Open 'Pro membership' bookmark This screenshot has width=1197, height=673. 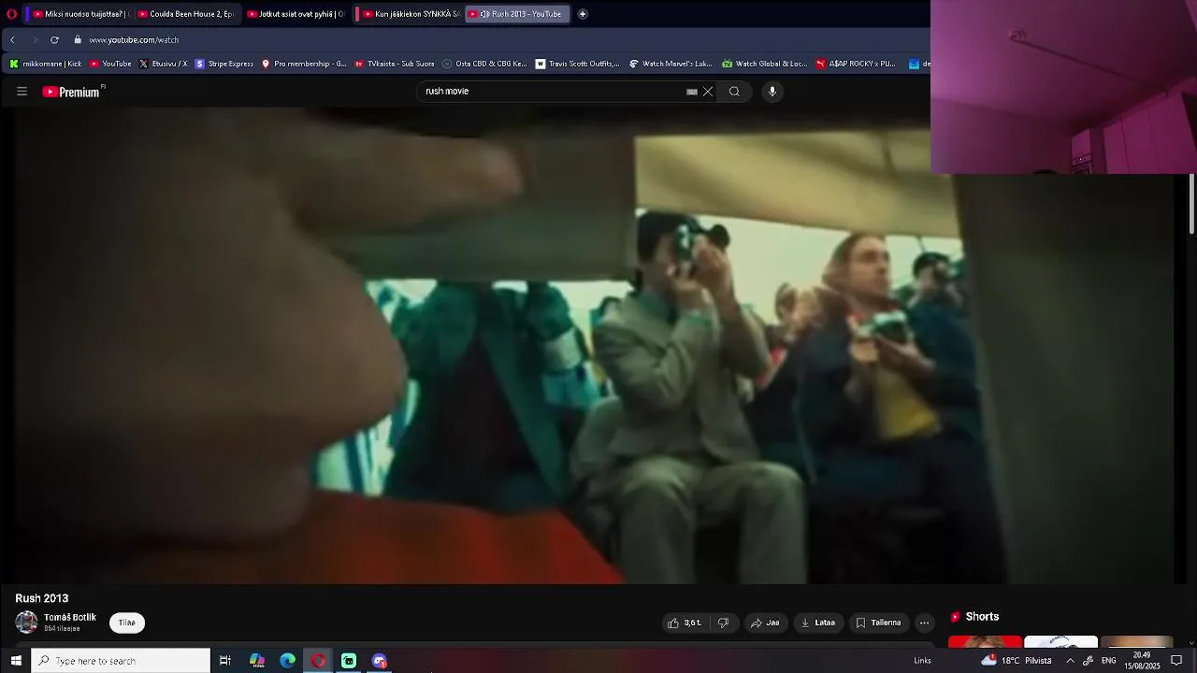(x=304, y=64)
